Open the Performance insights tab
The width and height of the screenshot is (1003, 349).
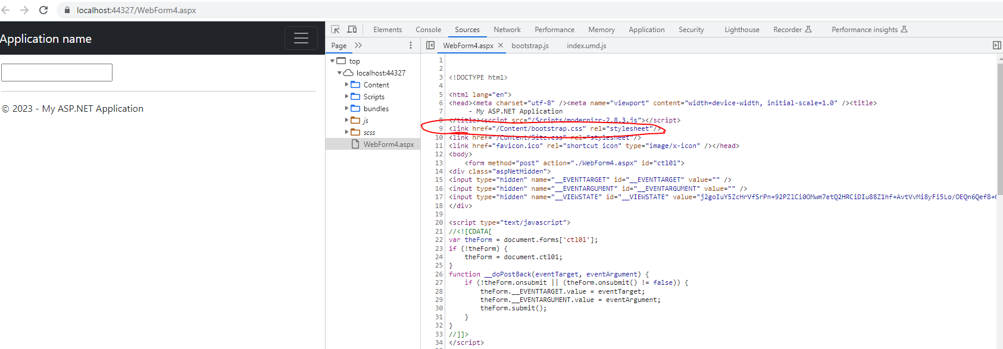click(869, 30)
